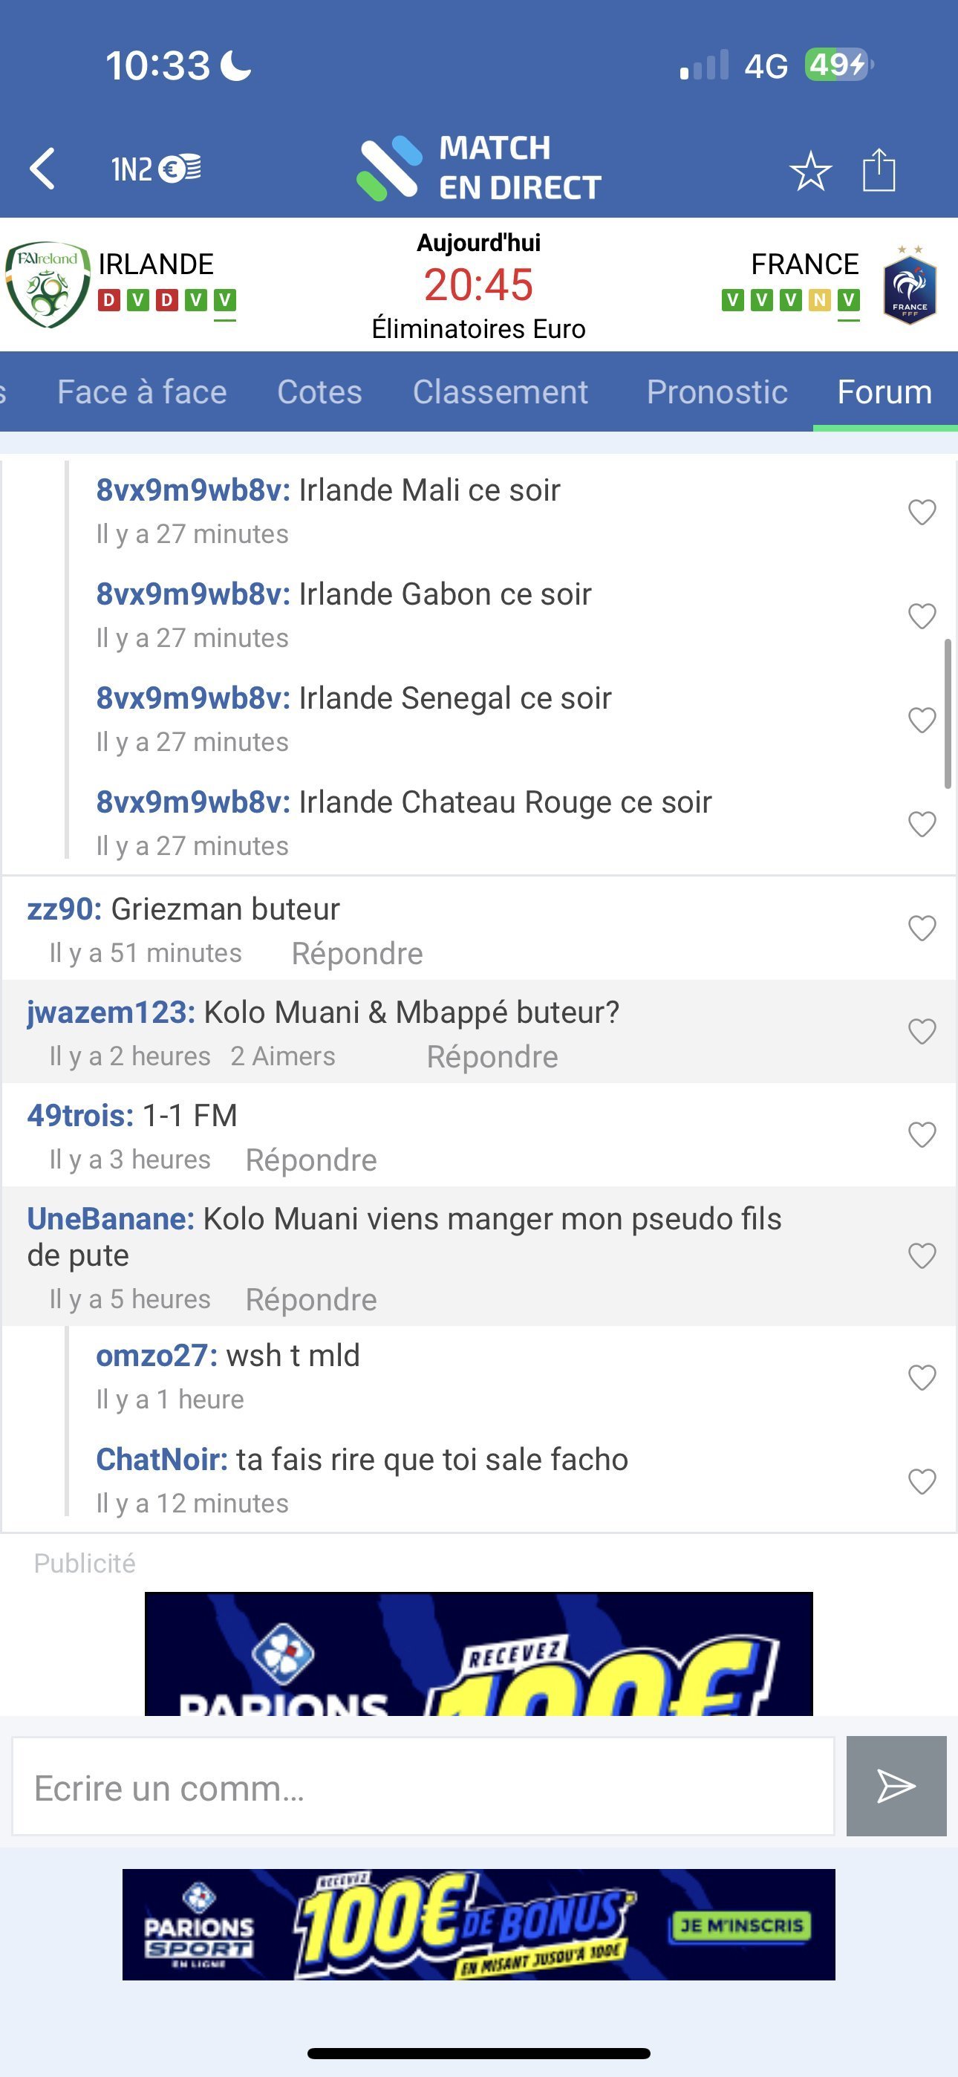Like the 49trois 1-1 FM comment
This screenshot has width=958, height=2077.
922,1134
